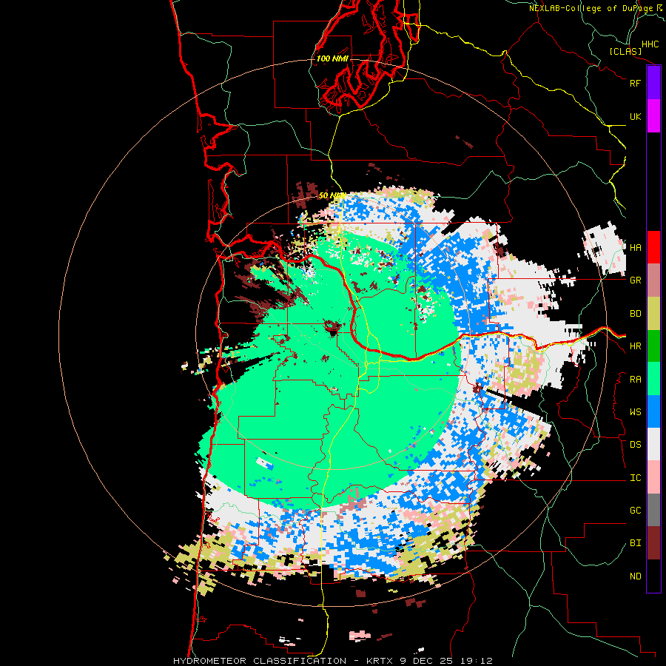This screenshot has height=666, width=666.
Task: Click the 'WS' legend label
Action: (635, 412)
